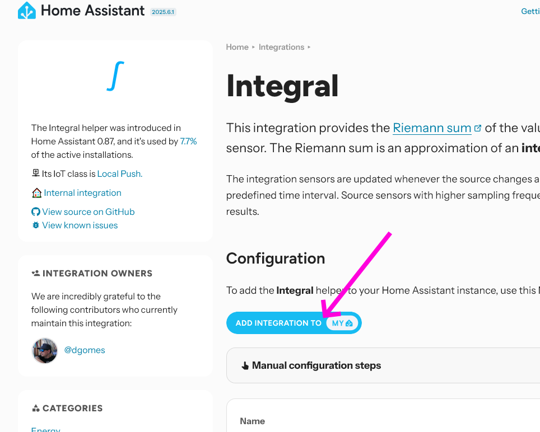Screen dimensions: 540x432
Task: Click the Integration Owners people icon
Action: click(x=35, y=273)
